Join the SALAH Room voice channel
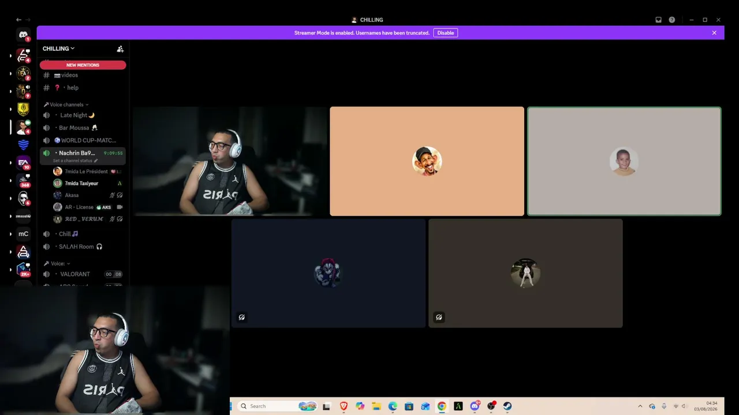739x415 pixels. [83, 247]
